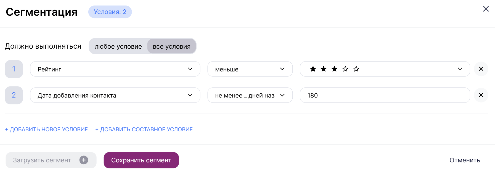Click the fifth empty star icon
Image resolution: width=495 pixels, height=172 pixels.
356,69
